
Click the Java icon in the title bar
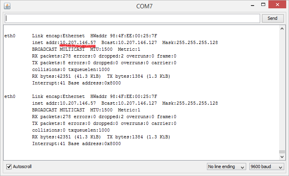[x=7, y=6]
